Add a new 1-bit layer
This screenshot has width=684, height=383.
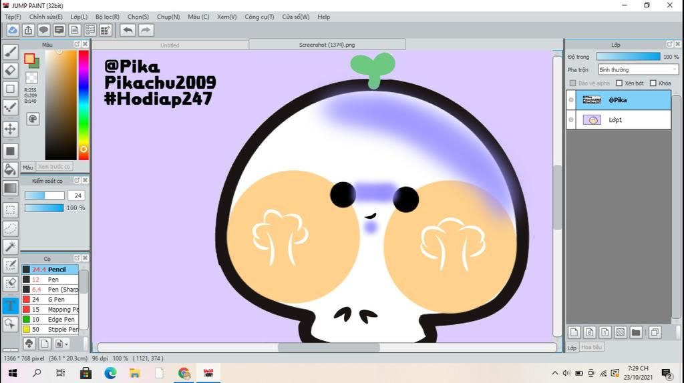pos(605,332)
